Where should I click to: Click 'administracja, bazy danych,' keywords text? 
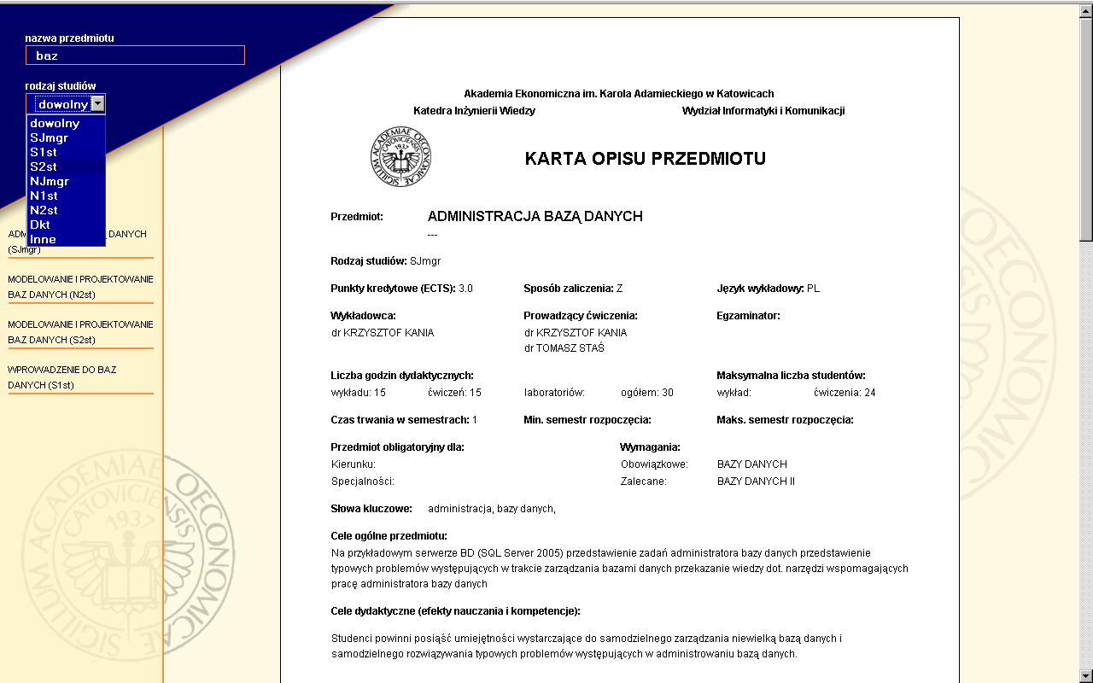(492, 509)
